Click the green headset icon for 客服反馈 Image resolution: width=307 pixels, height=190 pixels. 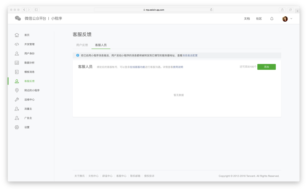click(17, 81)
